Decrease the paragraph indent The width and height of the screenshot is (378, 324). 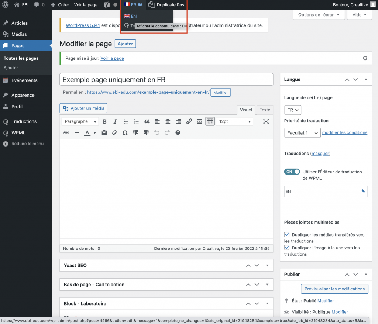(x=135, y=132)
